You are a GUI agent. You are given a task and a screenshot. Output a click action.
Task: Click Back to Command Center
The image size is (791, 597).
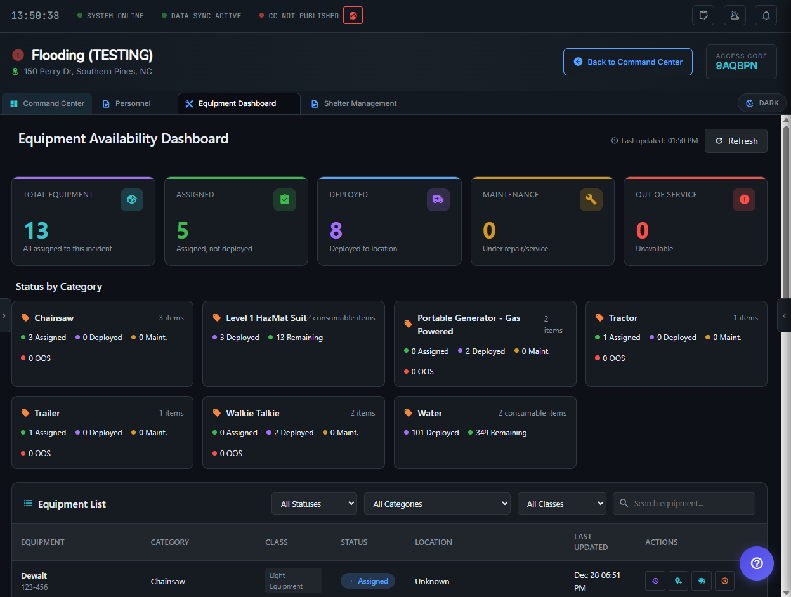(627, 62)
